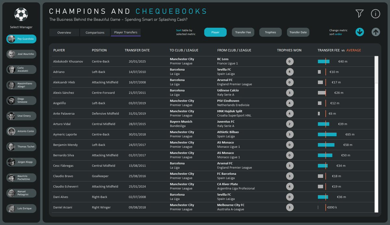390x225 pixels.
Task: Select manager Luis Enrique
Action: [21, 208]
